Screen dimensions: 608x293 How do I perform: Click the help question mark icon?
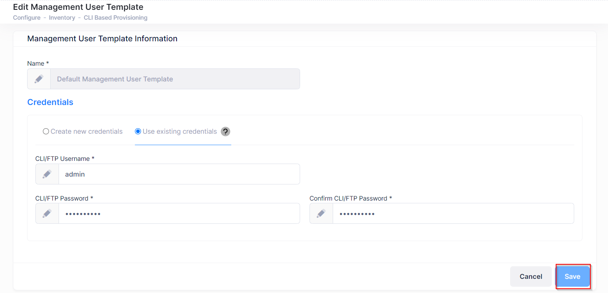pos(225,131)
